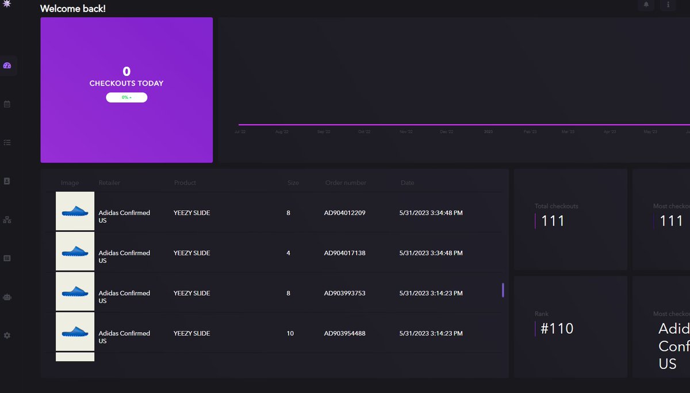Select order number AD904017138
Screen dimensions: 690x393
coord(345,253)
